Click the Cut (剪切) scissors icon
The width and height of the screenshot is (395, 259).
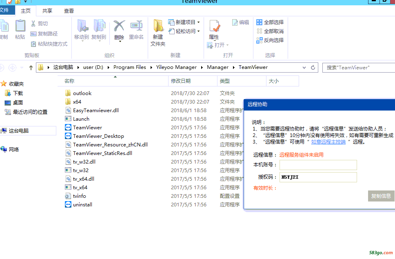pos(33,23)
